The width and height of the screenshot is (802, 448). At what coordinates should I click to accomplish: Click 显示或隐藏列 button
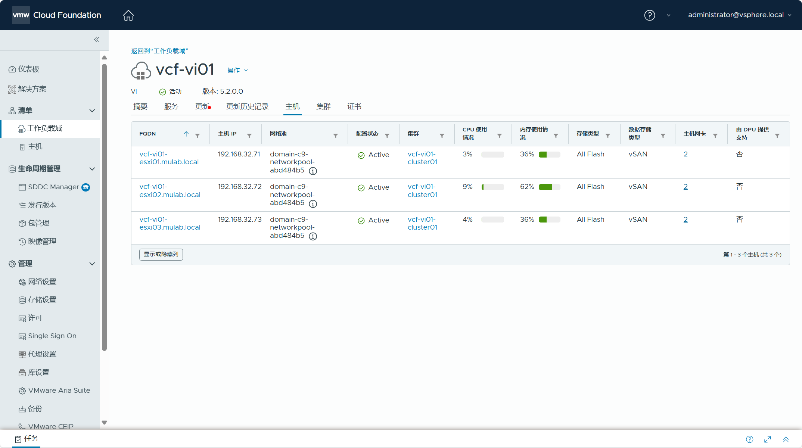click(161, 254)
